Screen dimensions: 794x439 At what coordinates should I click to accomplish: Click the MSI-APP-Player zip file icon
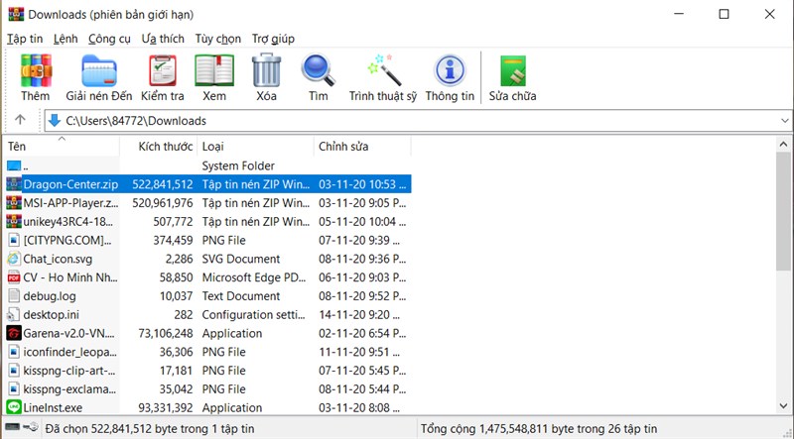(x=14, y=203)
